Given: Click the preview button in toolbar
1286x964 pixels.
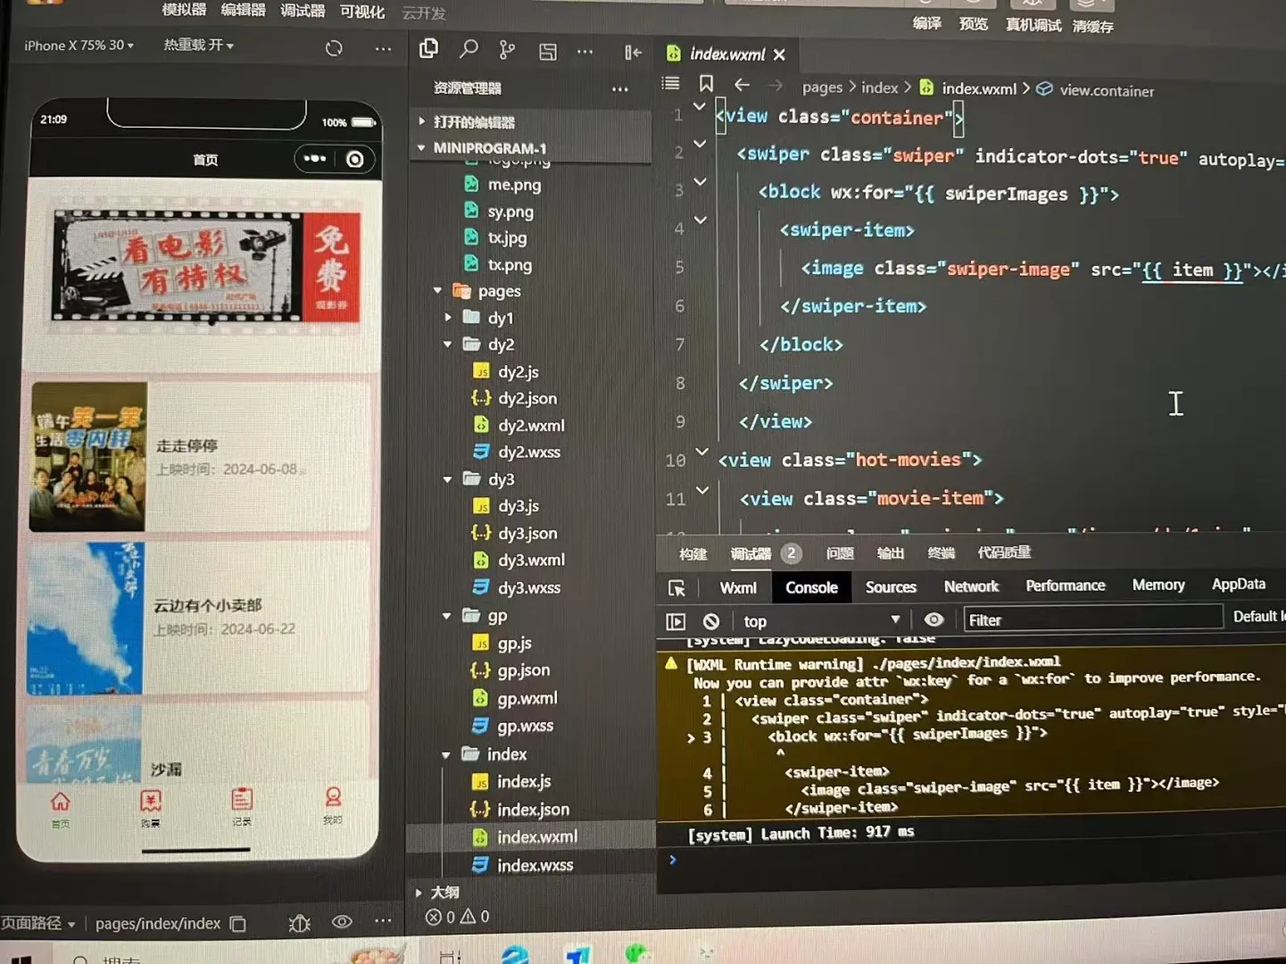Looking at the screenshot, I should pyautogui.click(x=973, y=24).
